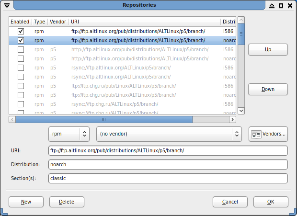Enable the http altlinux noarch repository
Image resolution: width=297 pixels, height=216 pixels.
tap(21, 58)
